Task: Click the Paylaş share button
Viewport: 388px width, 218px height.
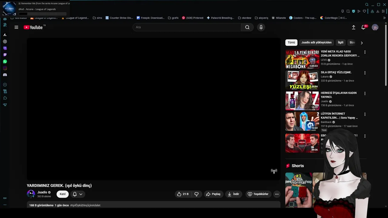Action: click(x=213, y=194)
